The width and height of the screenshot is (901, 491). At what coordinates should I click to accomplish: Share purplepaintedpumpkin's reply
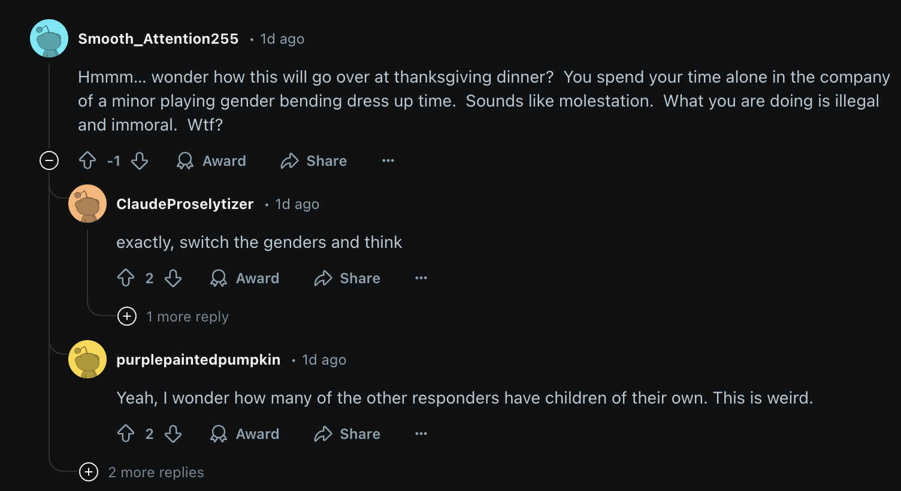click(x=347, y=434)
